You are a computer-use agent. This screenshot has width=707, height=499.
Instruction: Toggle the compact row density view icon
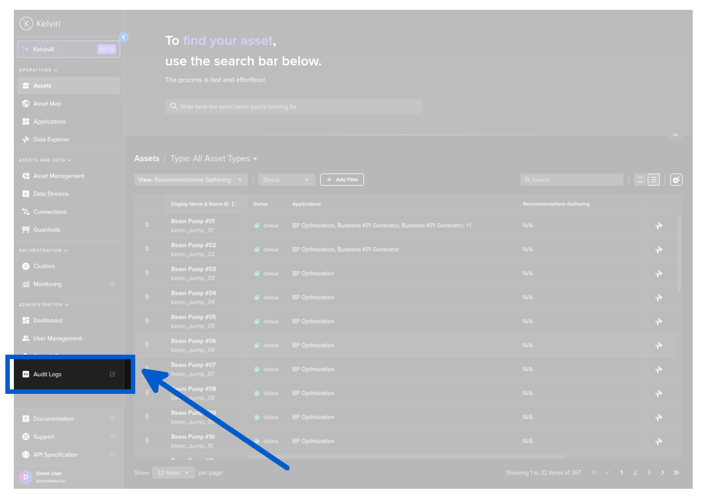(640, 180)
